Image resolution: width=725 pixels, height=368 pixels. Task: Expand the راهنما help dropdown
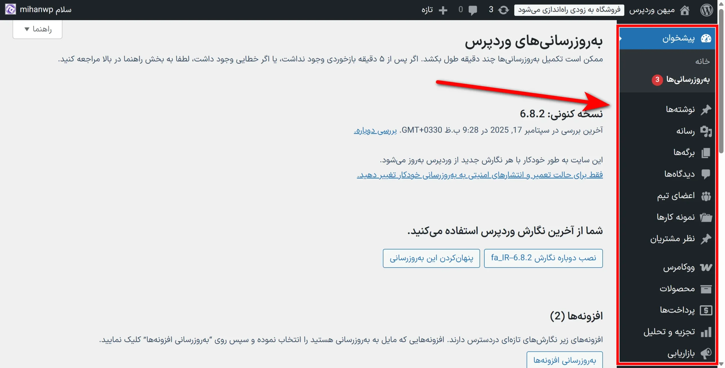point(38,29)
